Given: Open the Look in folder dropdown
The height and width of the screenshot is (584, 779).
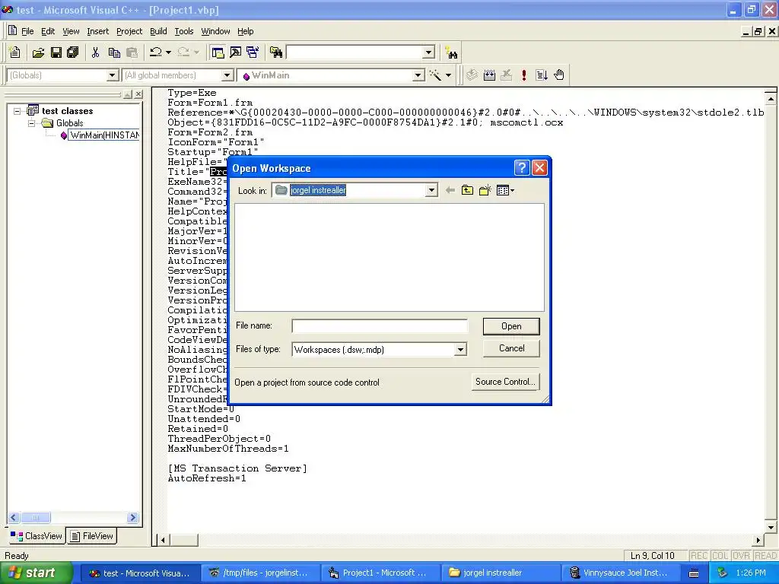Looking at the screenshot, I should [x=431, y=190].
